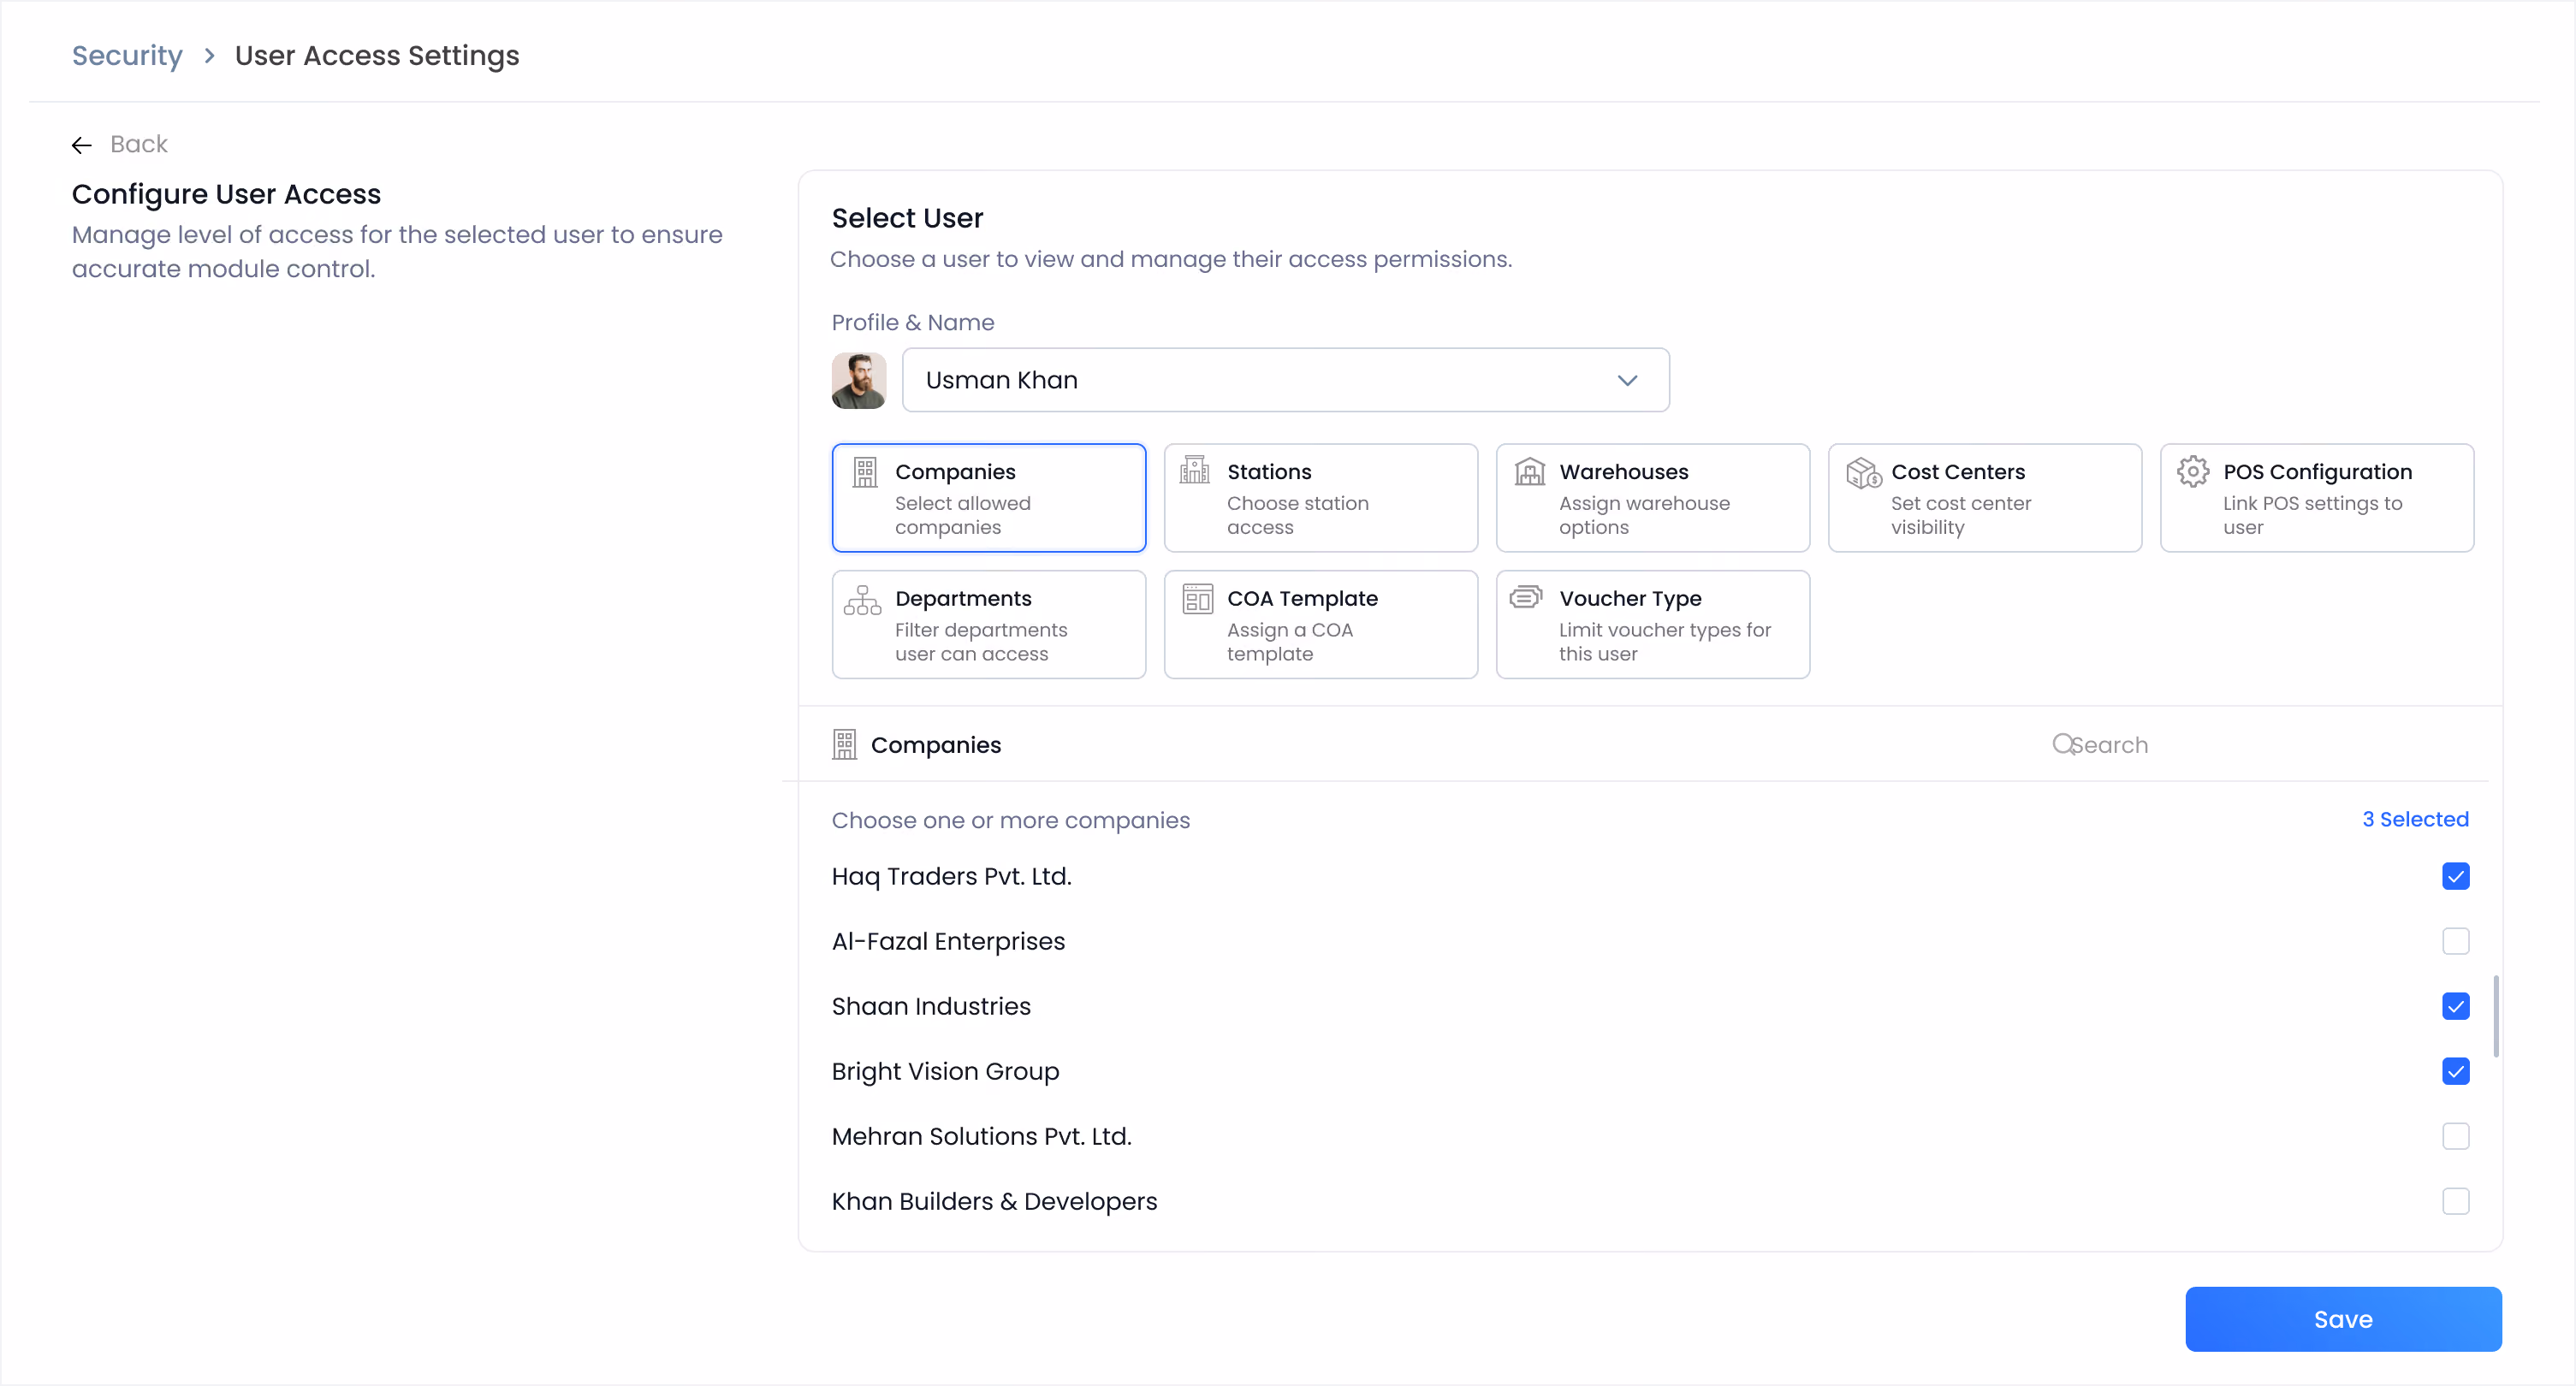Click the Departments hierarchy icon
Image resolution: width=2576 pixels, height=1386 pixels.
(862, 600)
